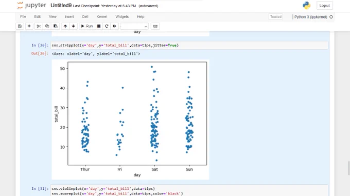
Task: Restart kernel and run all cells
Action: tap(114, 26)
